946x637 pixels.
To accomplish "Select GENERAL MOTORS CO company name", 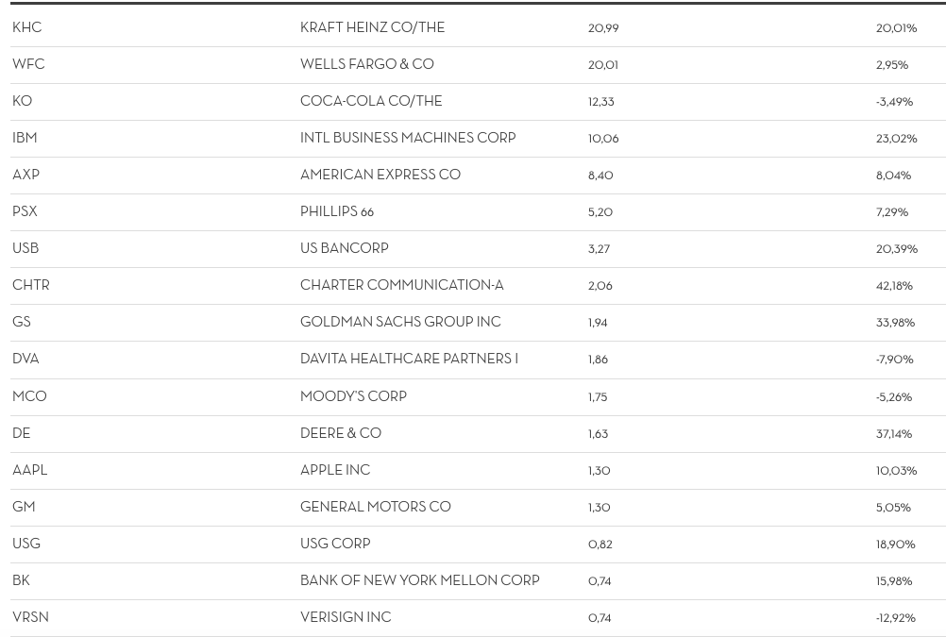I will coord(375,507).
